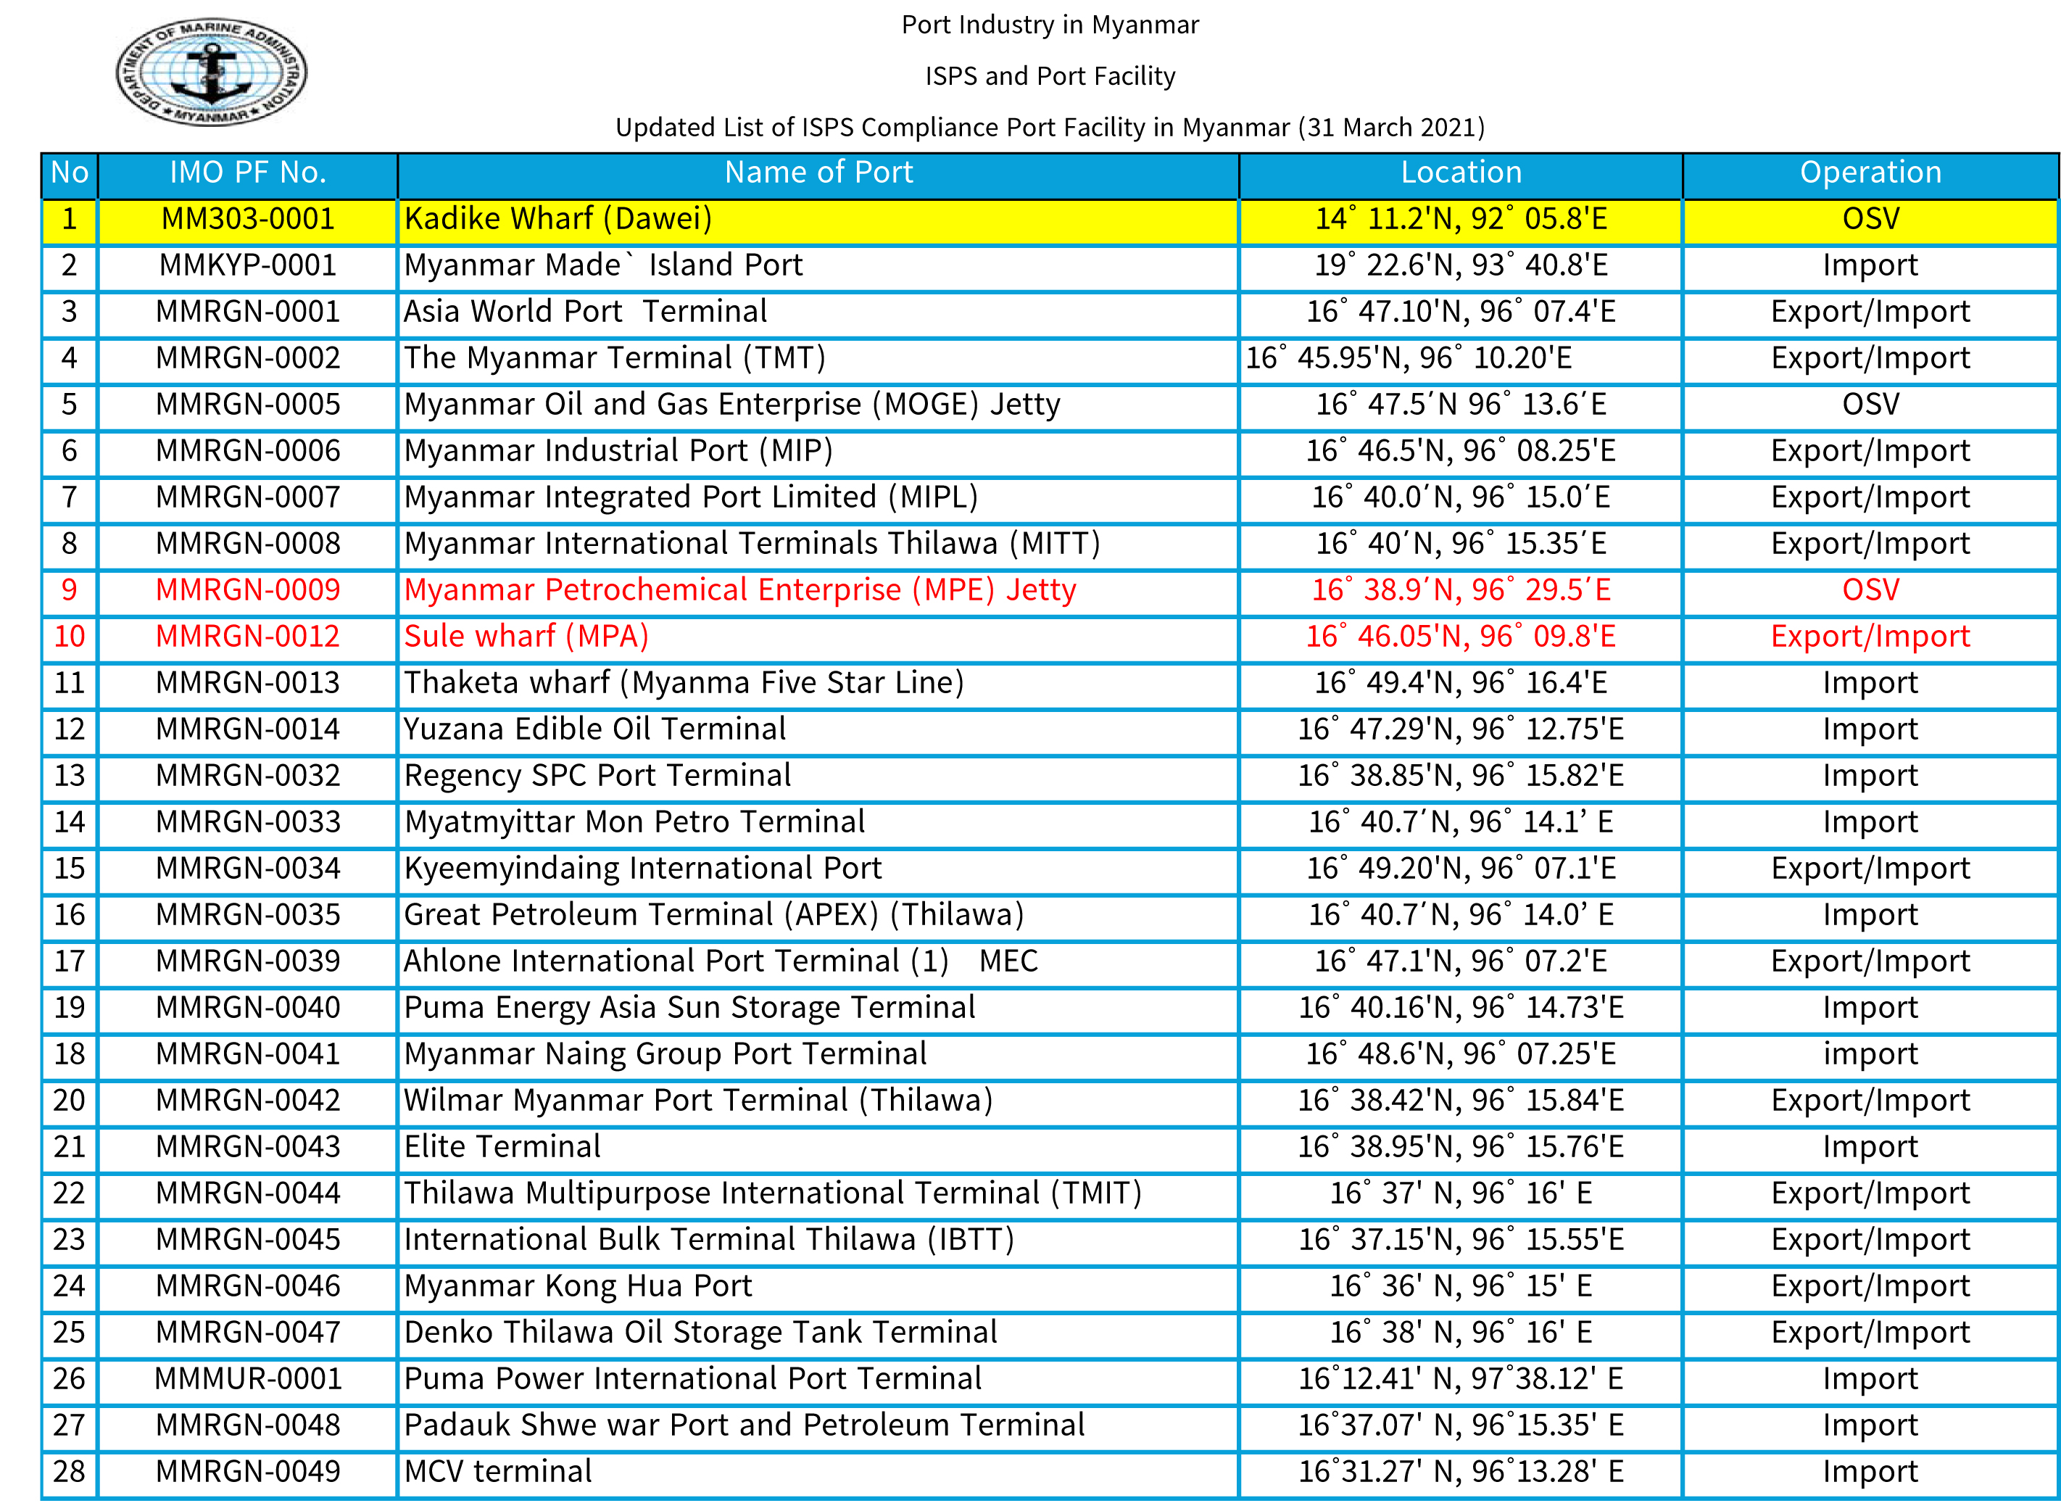Click MMMUR-0001 facility number cell

248,1379
